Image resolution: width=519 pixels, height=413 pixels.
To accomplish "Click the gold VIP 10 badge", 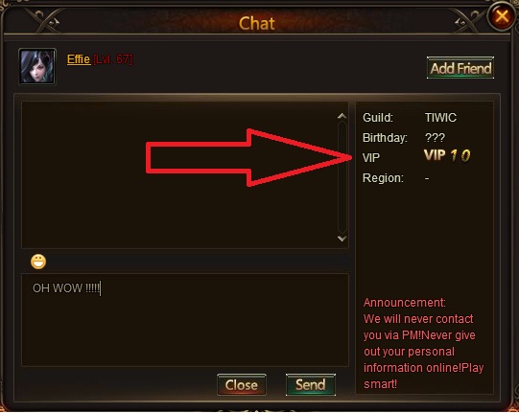I will 447,155.
